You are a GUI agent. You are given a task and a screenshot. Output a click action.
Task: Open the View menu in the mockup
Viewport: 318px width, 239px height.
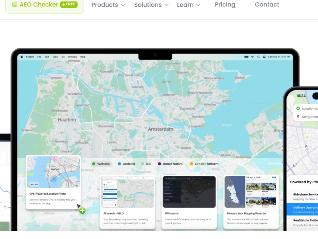(x=55, y=57)
